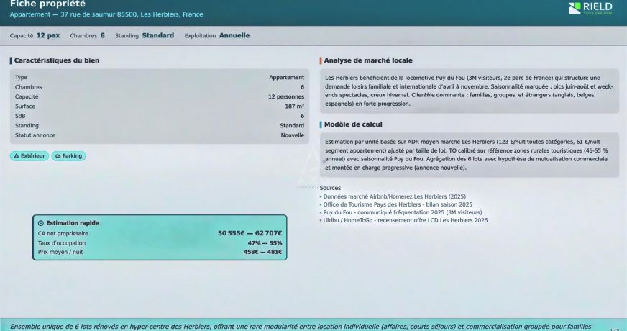Click the Parking tag car icon
627x331 pixels.
coord(58,156)
